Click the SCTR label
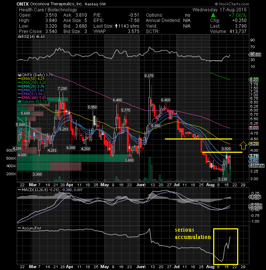 153,31
